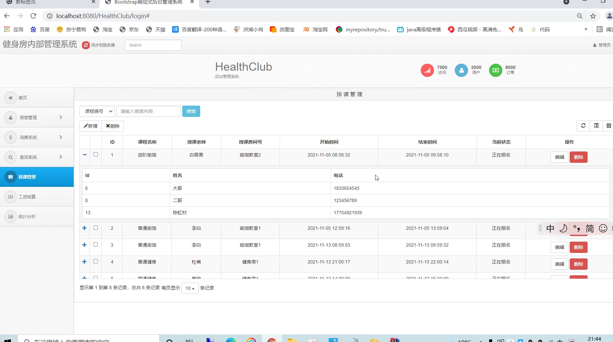Viewport: 613px width, 342px height.
Task: Toggle the table card view icon
Action: pyautogui.click(x=596, y=126)
